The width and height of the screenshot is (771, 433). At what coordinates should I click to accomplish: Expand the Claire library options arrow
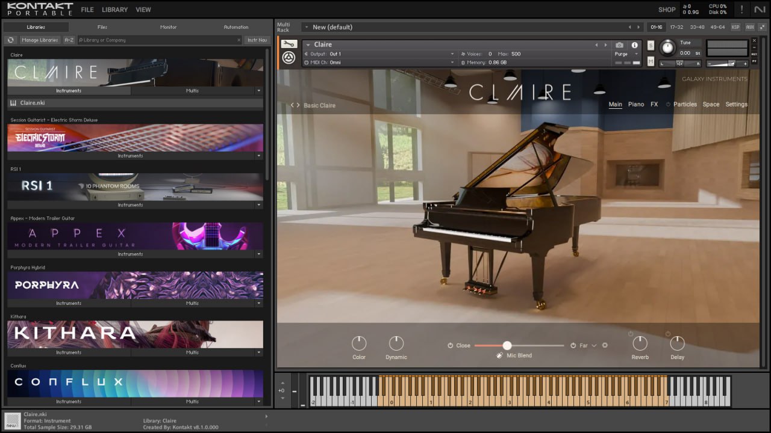[259, 91]
